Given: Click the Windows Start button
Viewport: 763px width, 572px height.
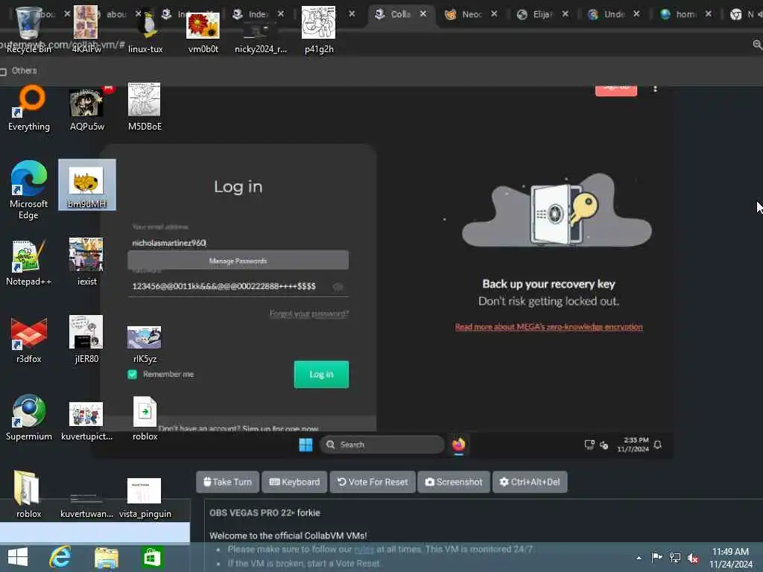Looking at the screenshot, I should point(18,557).
